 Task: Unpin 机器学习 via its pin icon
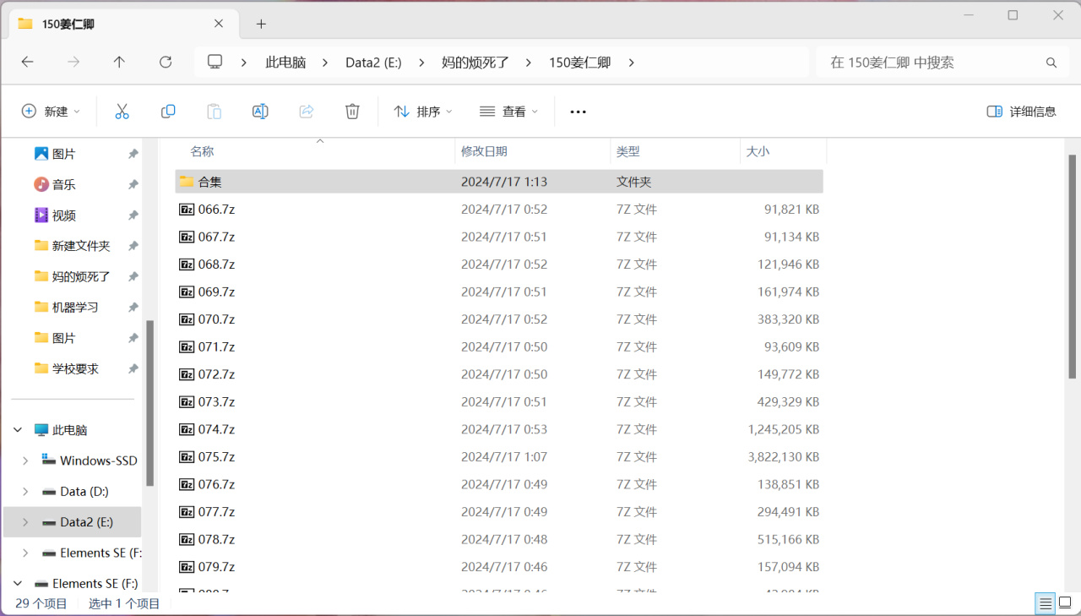point(133,308)
